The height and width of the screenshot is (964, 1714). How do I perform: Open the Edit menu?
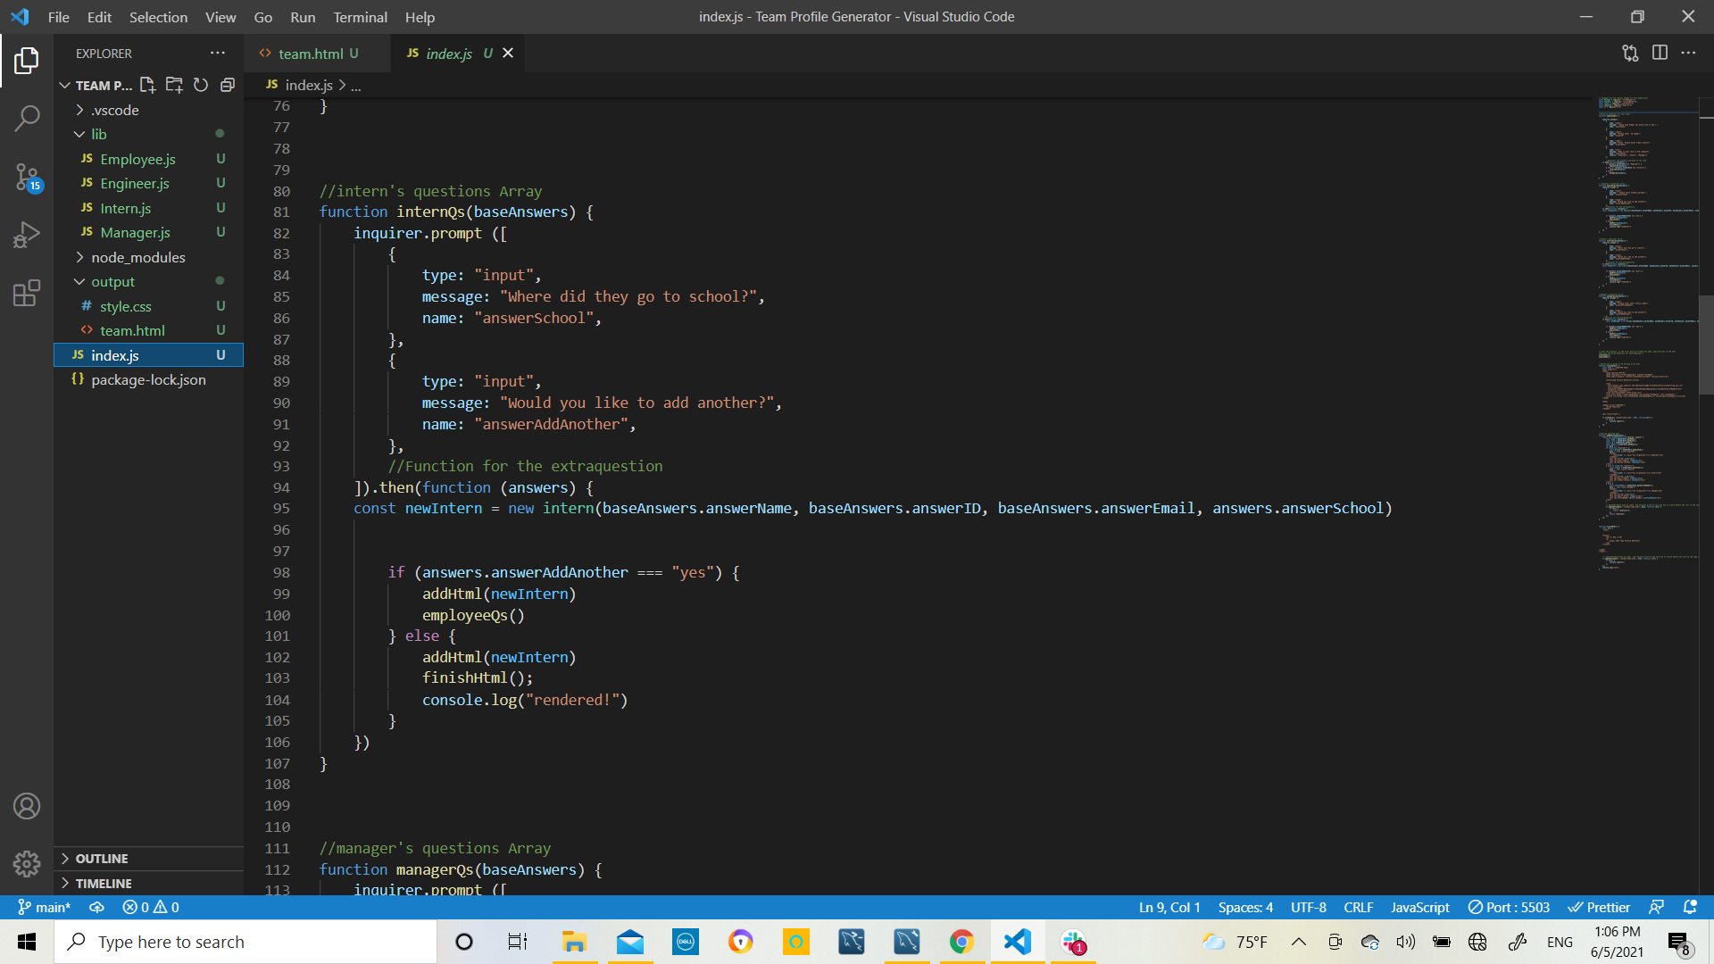pos(99,17)
